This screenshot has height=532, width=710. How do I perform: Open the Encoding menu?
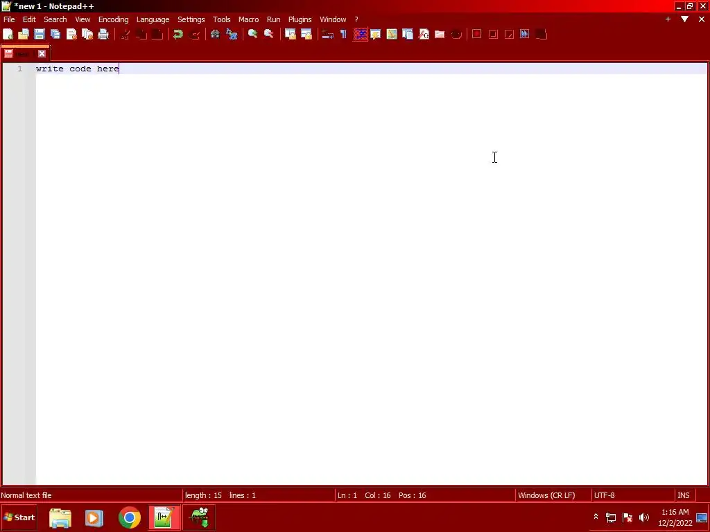(113, 19)
